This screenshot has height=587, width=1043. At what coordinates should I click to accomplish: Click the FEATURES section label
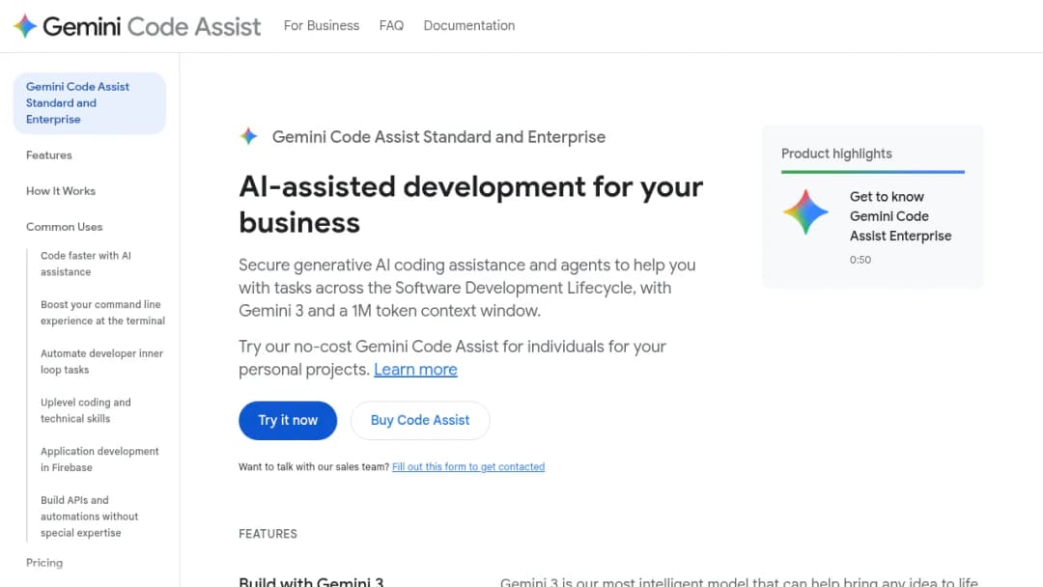pyautogui.click(x=268, y=534)
